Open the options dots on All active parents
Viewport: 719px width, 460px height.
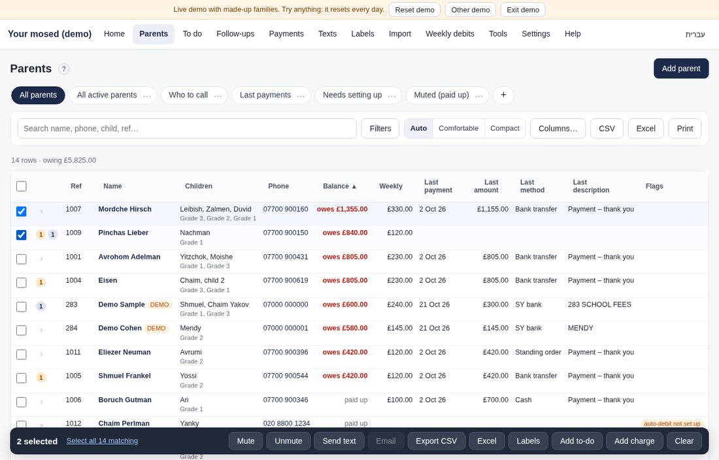coord(146,96)
